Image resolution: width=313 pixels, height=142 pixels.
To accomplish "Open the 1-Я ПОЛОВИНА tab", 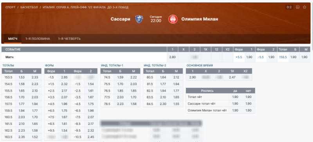I will coord(38,39).
